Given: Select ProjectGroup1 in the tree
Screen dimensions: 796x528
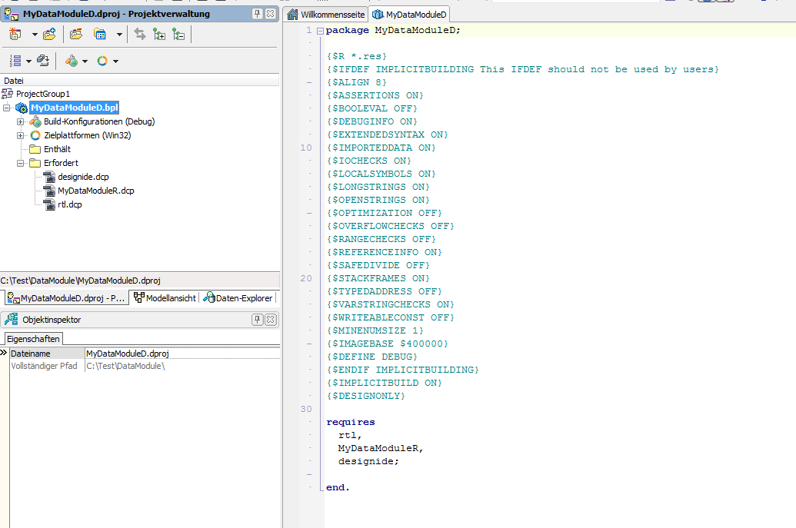Looking at the screenshot, I should click(42, 94).
